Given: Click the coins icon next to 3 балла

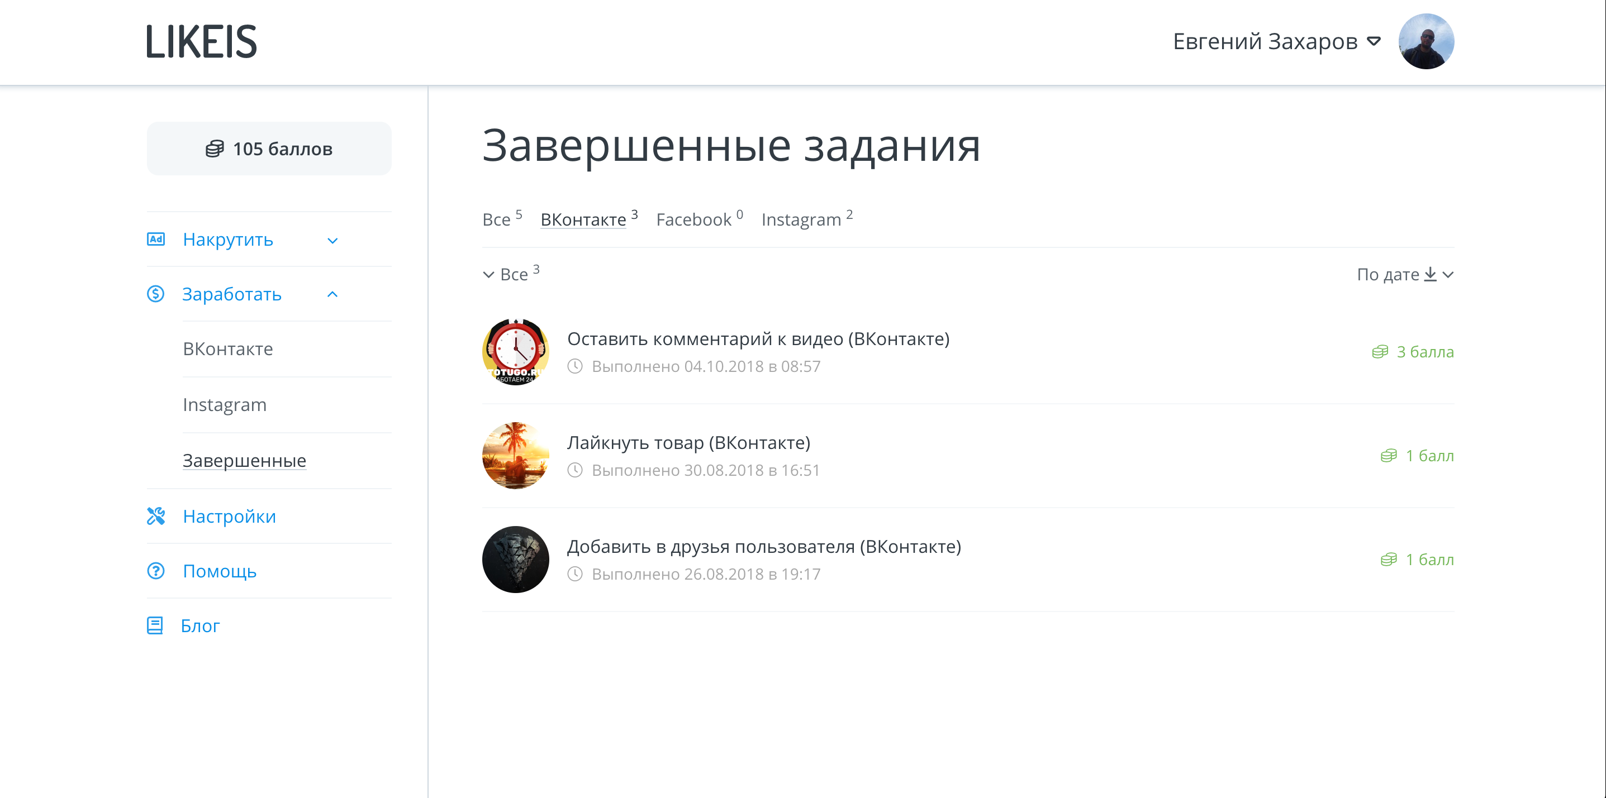Looking at the screenshot, I should tap(1380, 352).
